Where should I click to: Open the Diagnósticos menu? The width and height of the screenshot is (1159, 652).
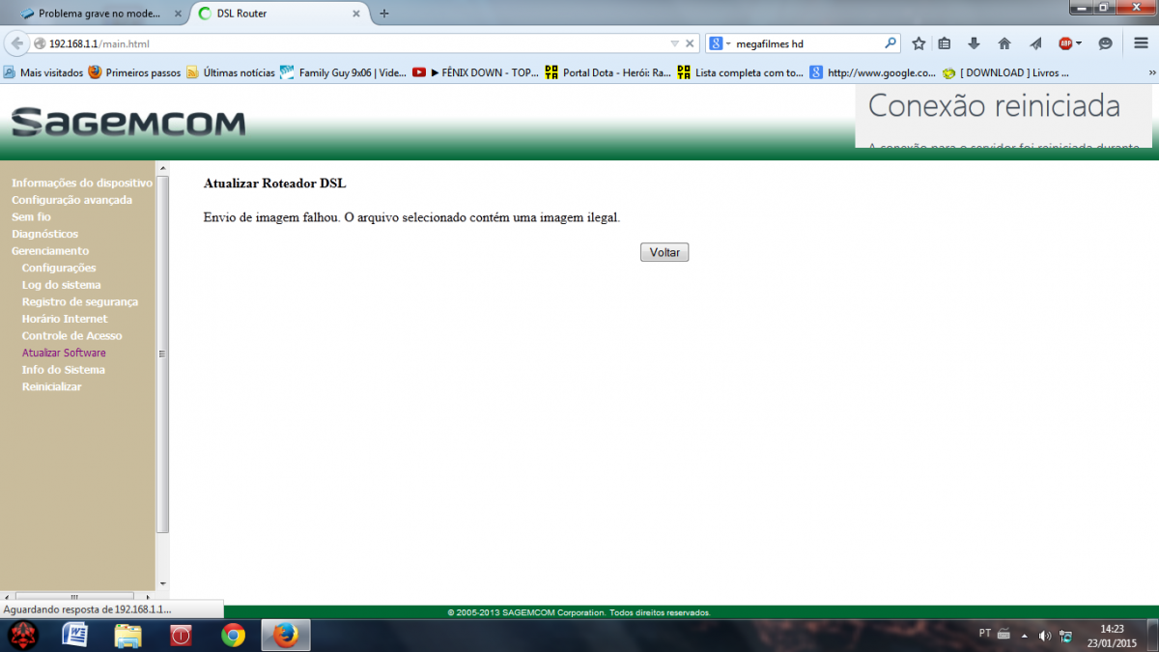pos(44,234)
